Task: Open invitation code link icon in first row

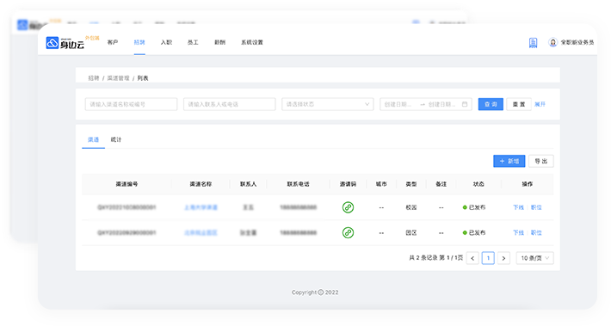Action: pos(348,207)
